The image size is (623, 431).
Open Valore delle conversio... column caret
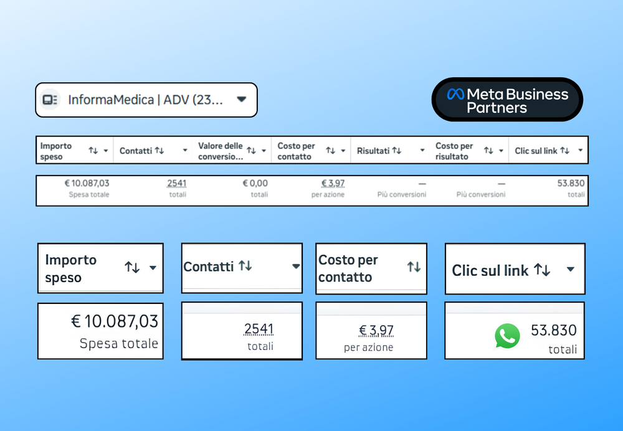pos(264,151)
